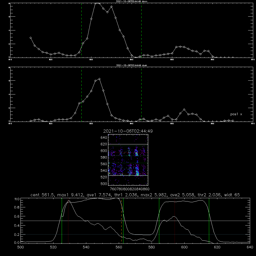Click the image x-axis label 760780800820840860
This screenshot has height=256, width=256.
tap(130, 189)
